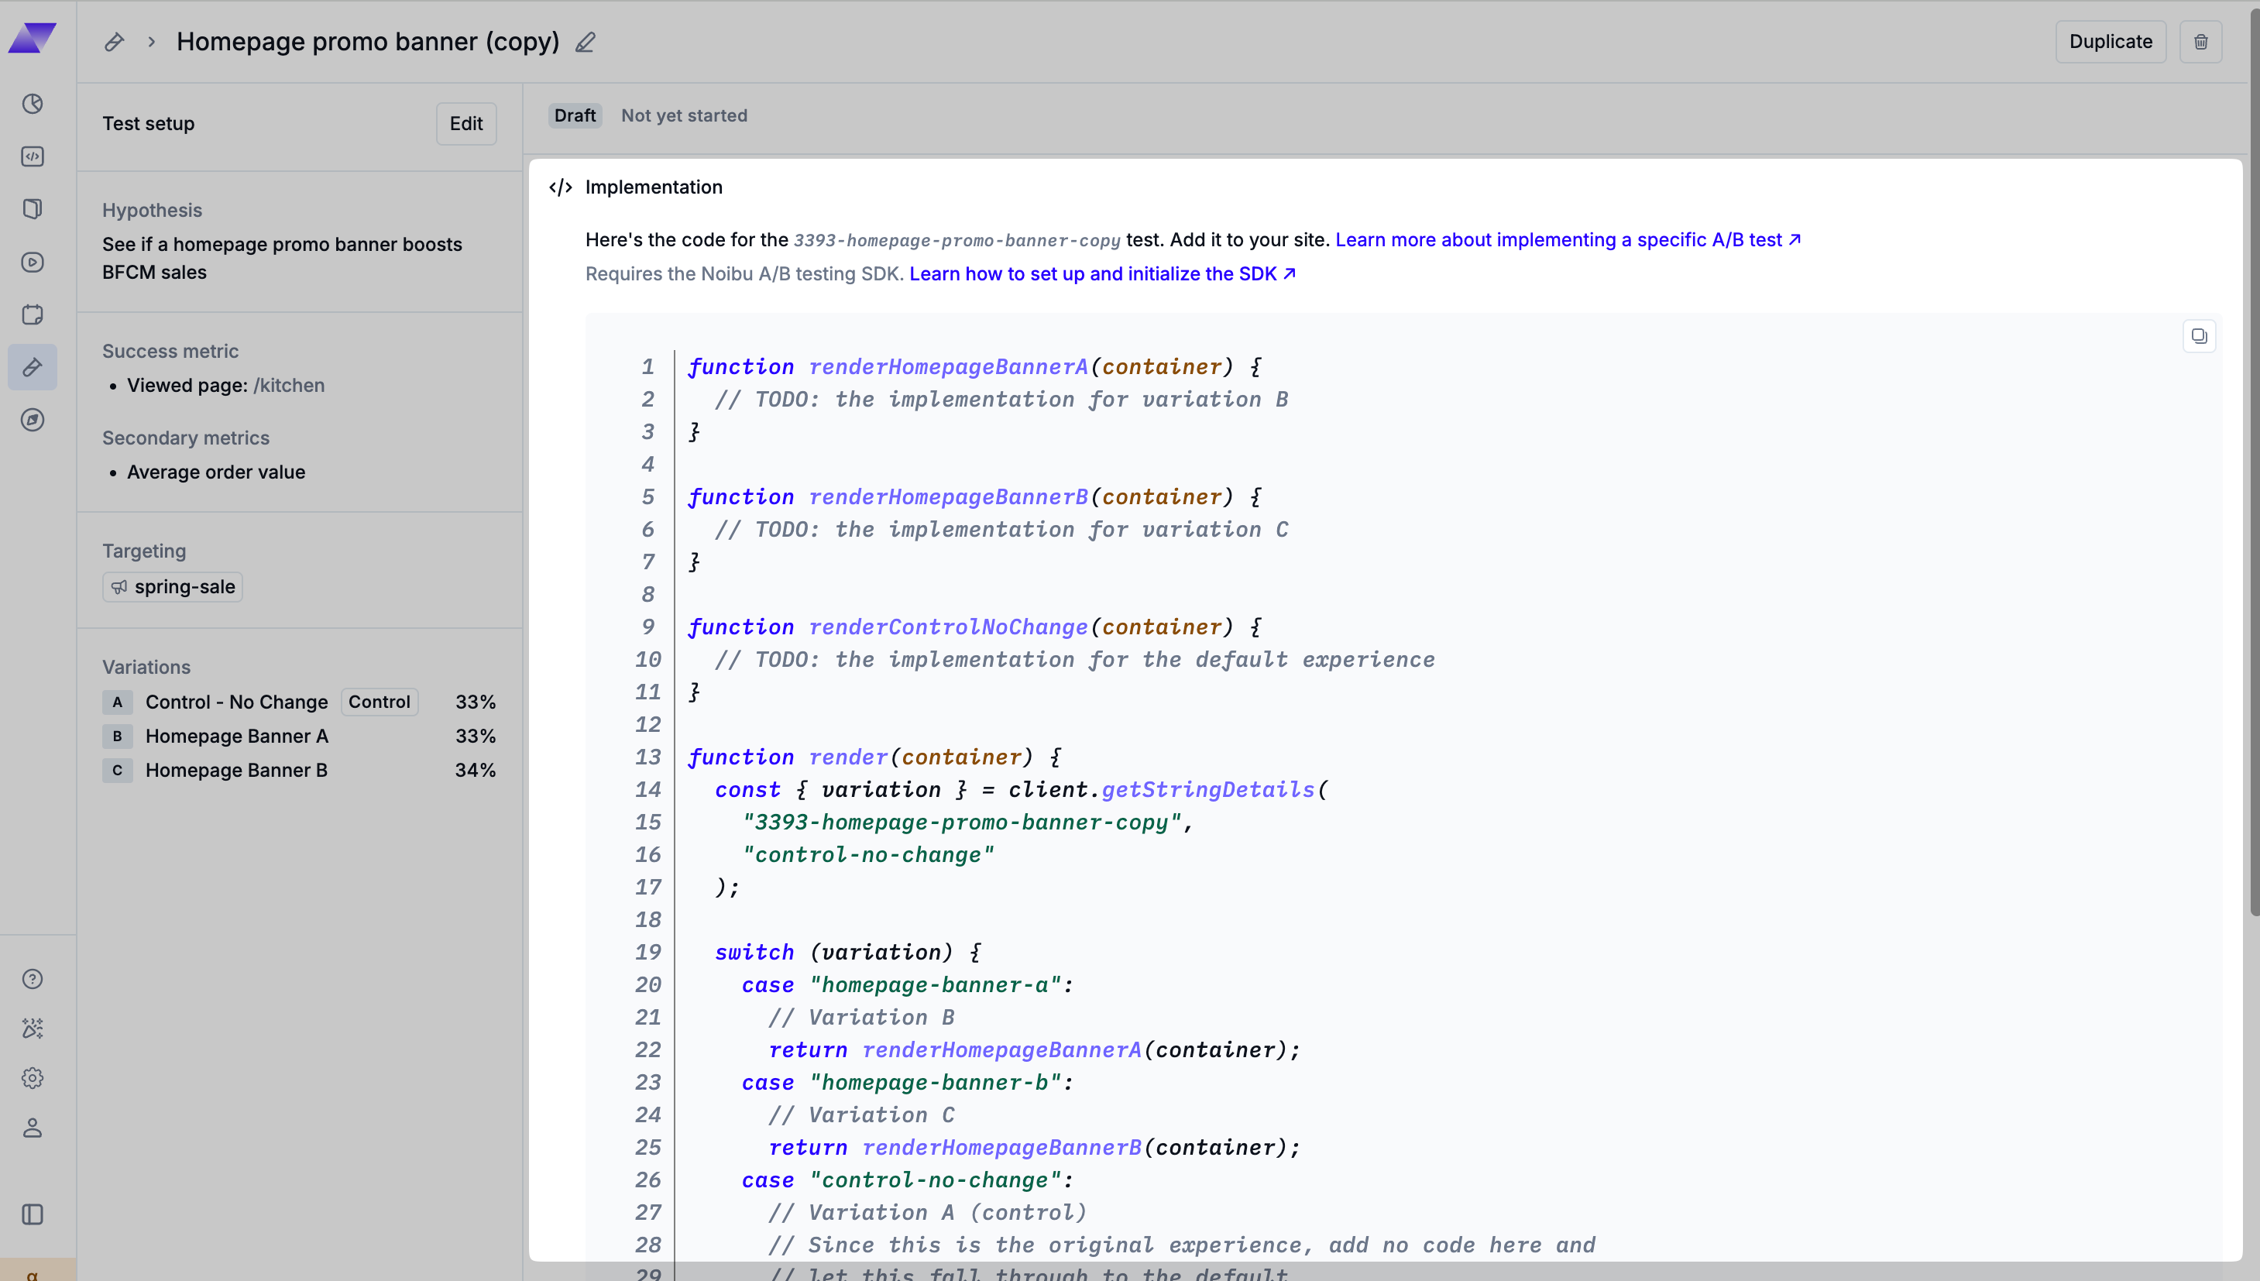Click the hypothesis text about BFCM sales
Image resolution: width=2260 pixels, height=1281 pixels.
[283, 259]
